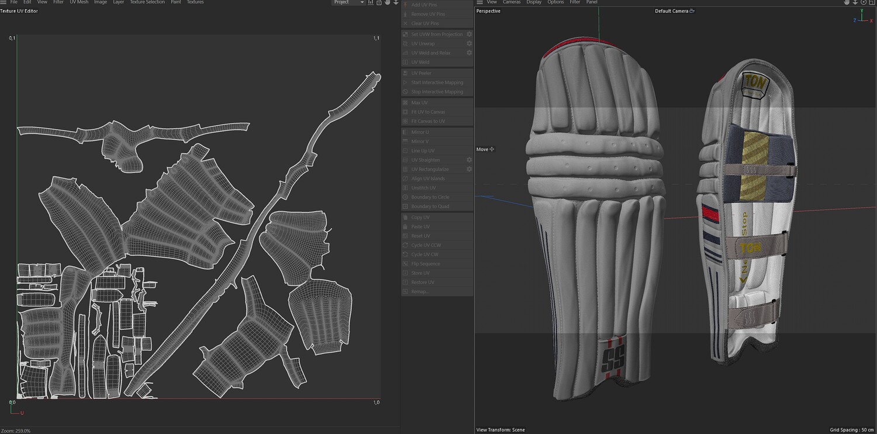Open UV Rectangularize settings gear
877x434 pixels.
pyautogui.click(x=469, y=170)
